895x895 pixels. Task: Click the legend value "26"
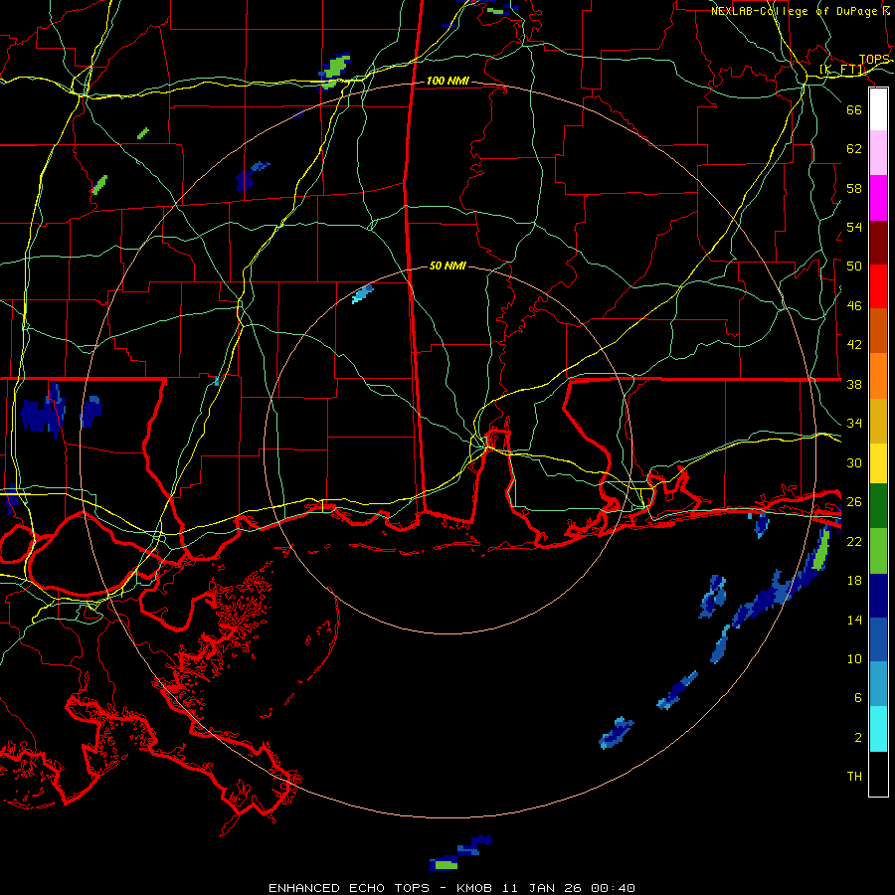[854, 502]
